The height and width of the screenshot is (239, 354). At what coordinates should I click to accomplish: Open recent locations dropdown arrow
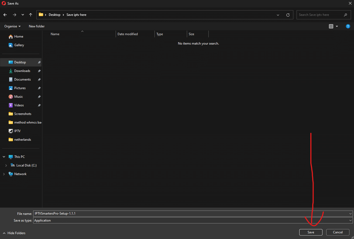click(x=23, y=15)
